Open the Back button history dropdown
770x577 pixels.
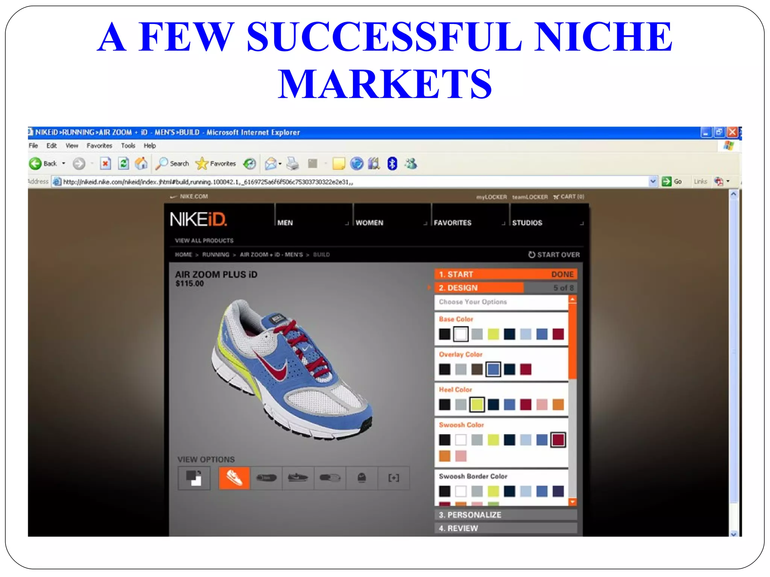pos(64,163)
